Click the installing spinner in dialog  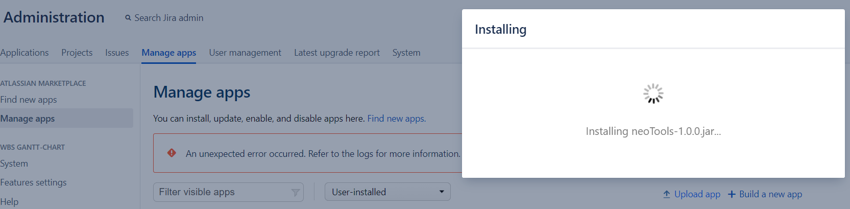[653, 94]
